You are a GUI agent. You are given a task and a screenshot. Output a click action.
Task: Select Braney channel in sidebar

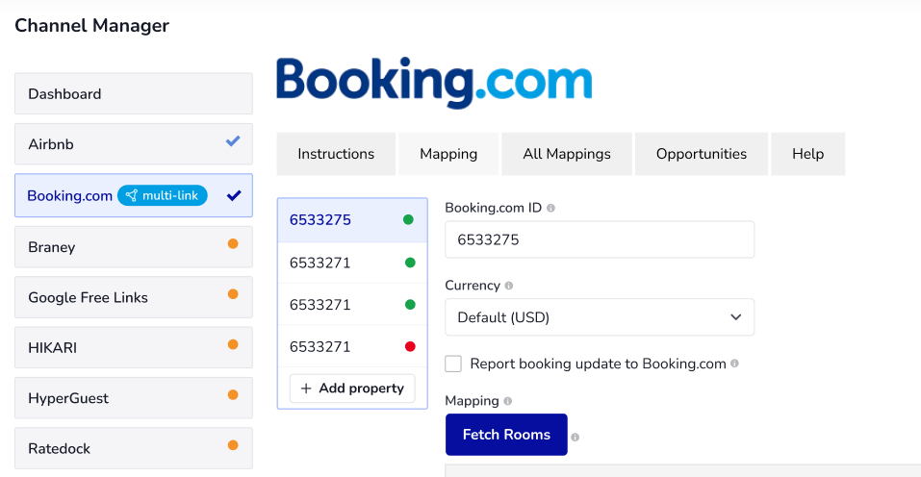pyautogui.click(x=134, y=247)
